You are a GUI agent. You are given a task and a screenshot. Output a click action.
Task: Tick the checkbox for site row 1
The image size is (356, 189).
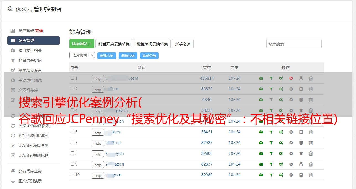pos(72,78)
